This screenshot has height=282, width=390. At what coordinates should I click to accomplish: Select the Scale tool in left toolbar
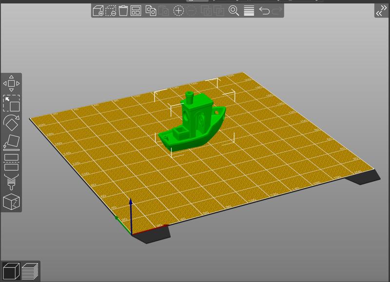click(11, 103)
